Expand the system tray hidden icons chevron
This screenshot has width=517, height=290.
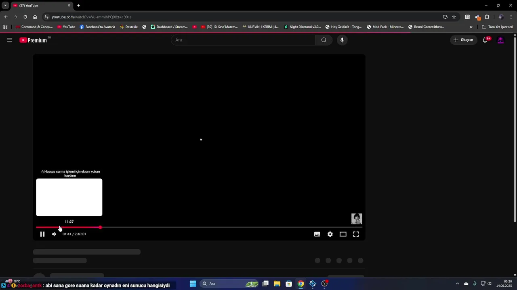[457, 284]
